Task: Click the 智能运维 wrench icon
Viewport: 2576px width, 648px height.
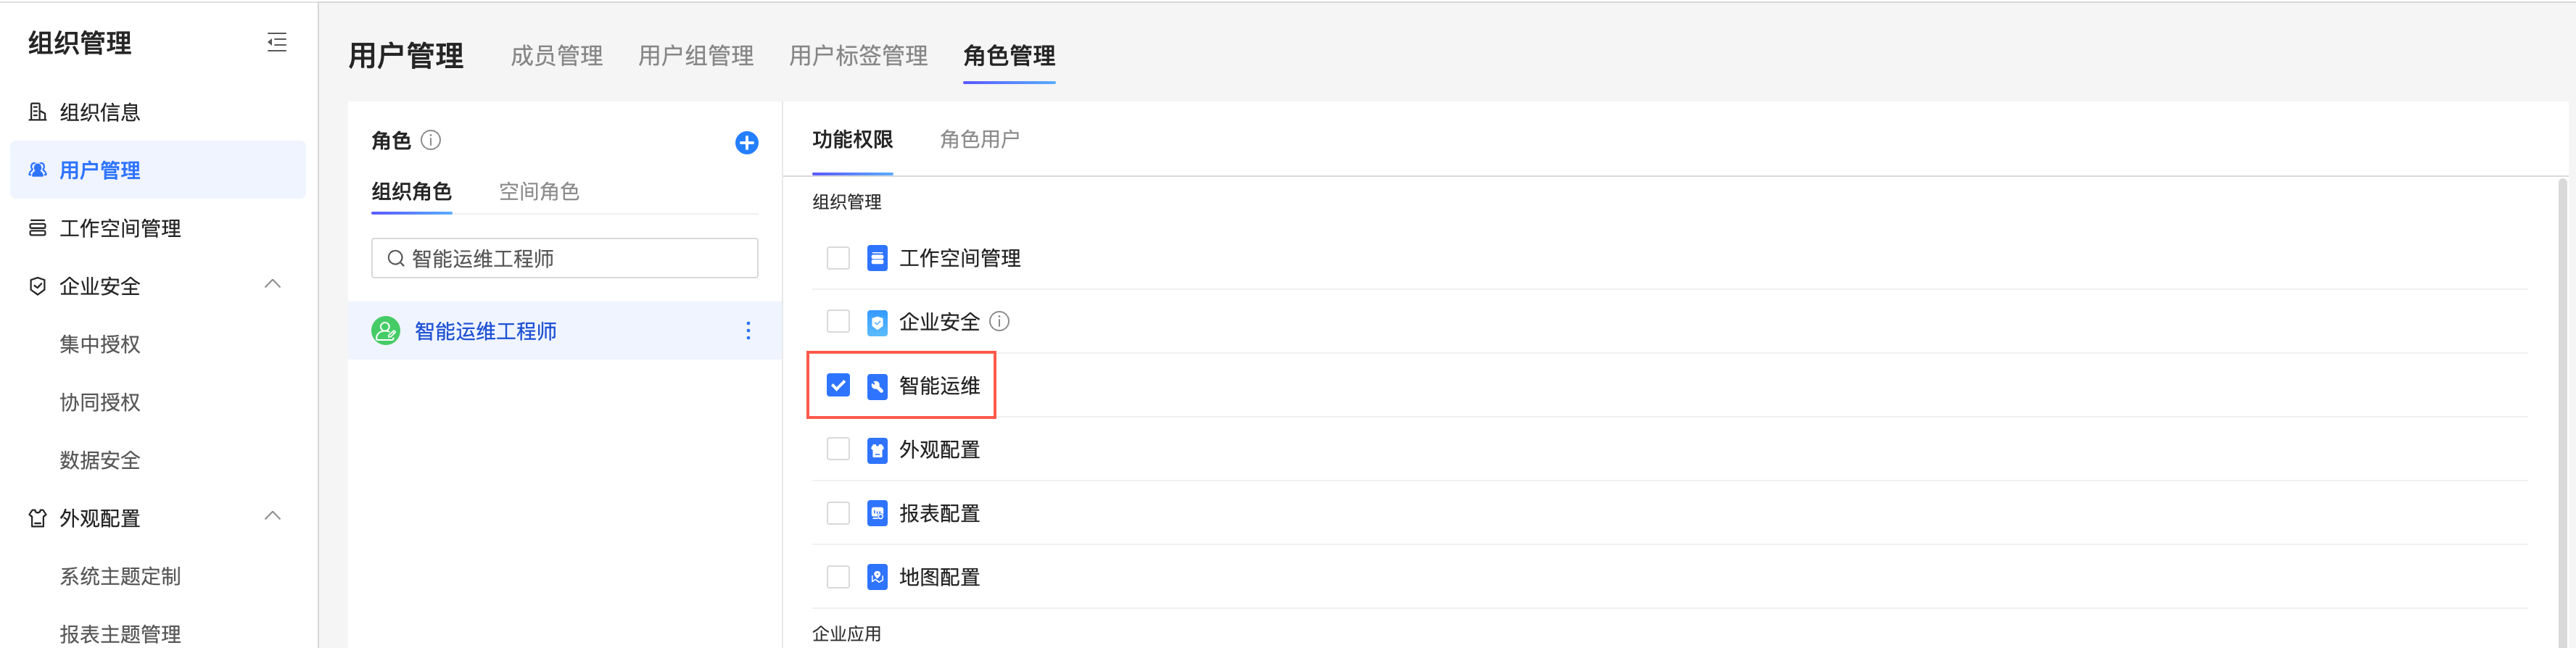Action: pos(877,386)
